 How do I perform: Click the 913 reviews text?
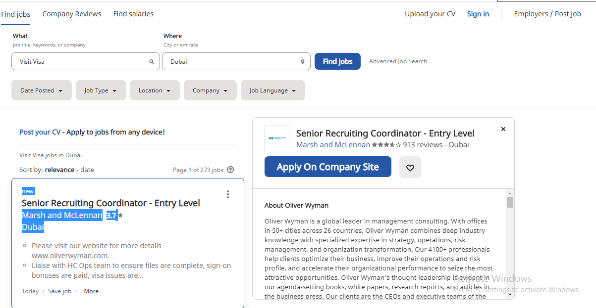(x=423, y=145)
